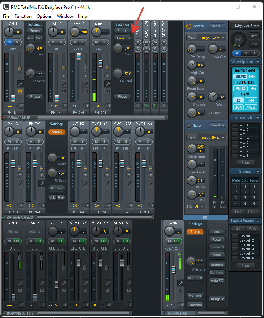Open the Function menu
Viewport: 264px width, 318px height.
pos(23,16)
